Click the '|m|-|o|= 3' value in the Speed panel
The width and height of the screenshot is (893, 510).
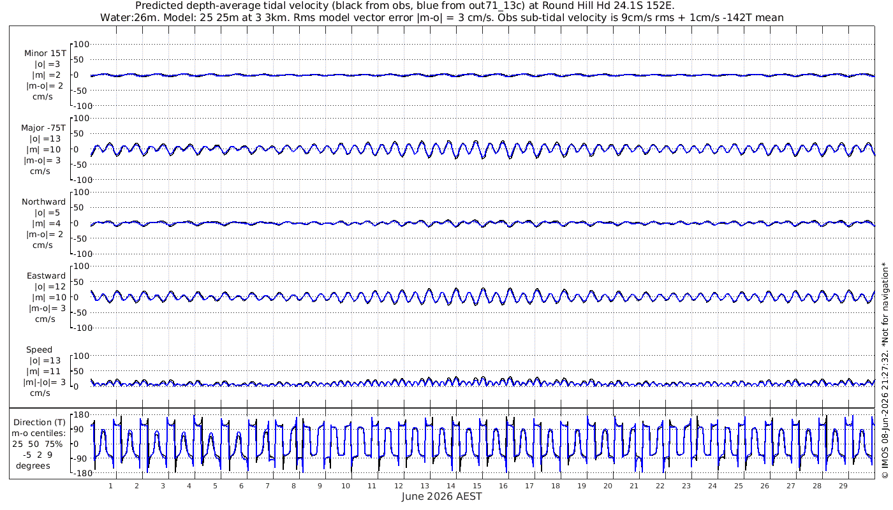pyautogui.click(x=44, y=382)
